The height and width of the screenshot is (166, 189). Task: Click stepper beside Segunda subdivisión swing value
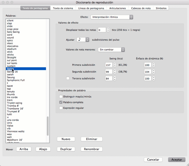click(x=115, y=72)
